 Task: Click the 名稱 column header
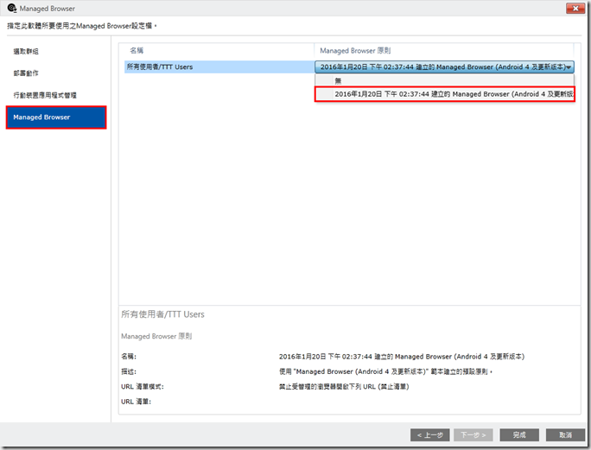[137, 51]
